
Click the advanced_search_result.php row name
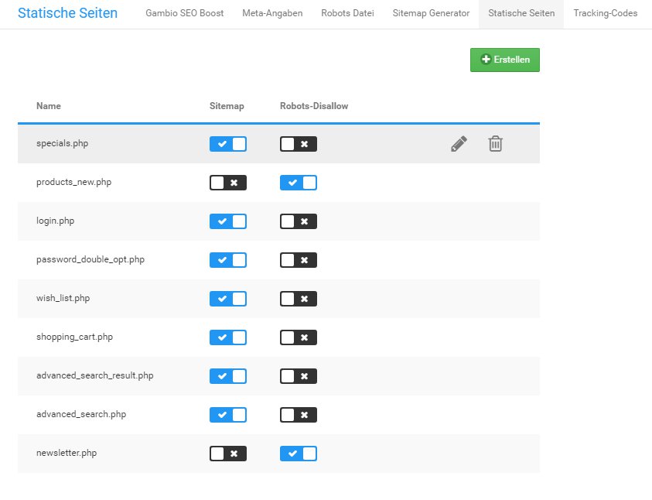point(94,376)
